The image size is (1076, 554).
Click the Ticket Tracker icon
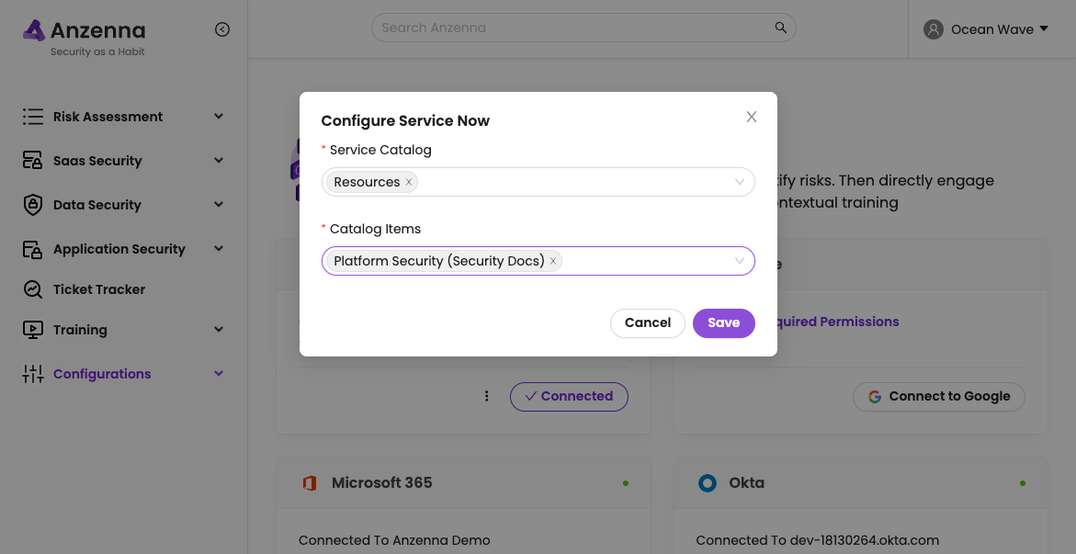[33, 289]
